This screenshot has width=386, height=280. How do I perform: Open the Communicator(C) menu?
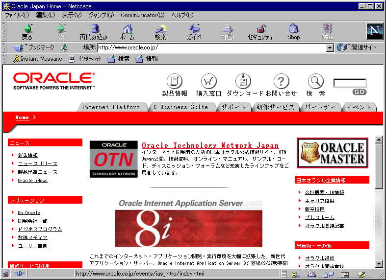(143, 15)
